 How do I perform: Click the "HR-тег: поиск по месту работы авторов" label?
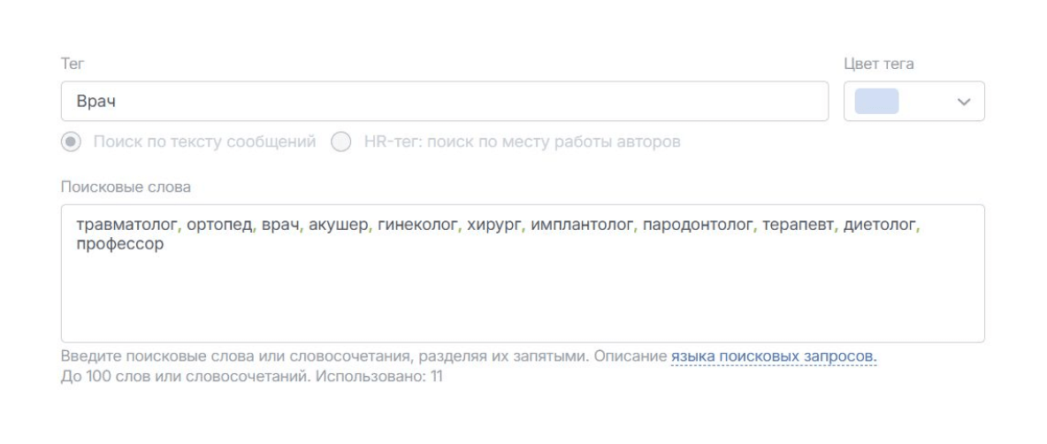point(522,142)
